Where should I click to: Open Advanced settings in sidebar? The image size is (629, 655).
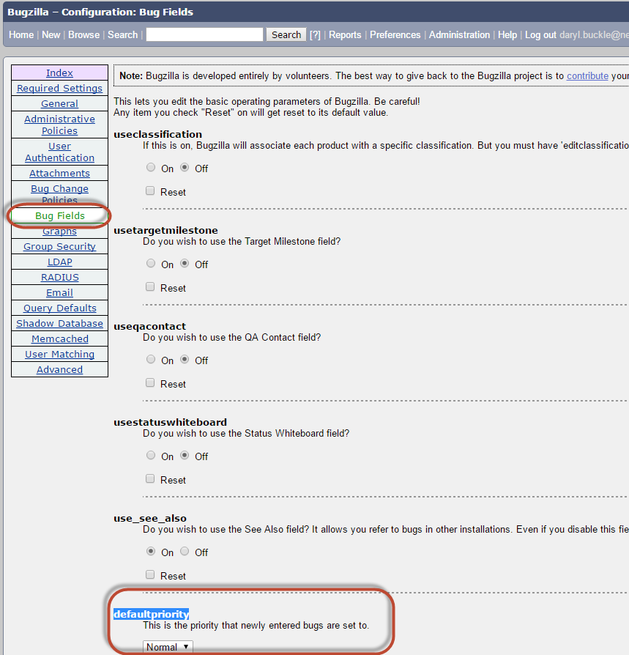[x=60, y=370]
